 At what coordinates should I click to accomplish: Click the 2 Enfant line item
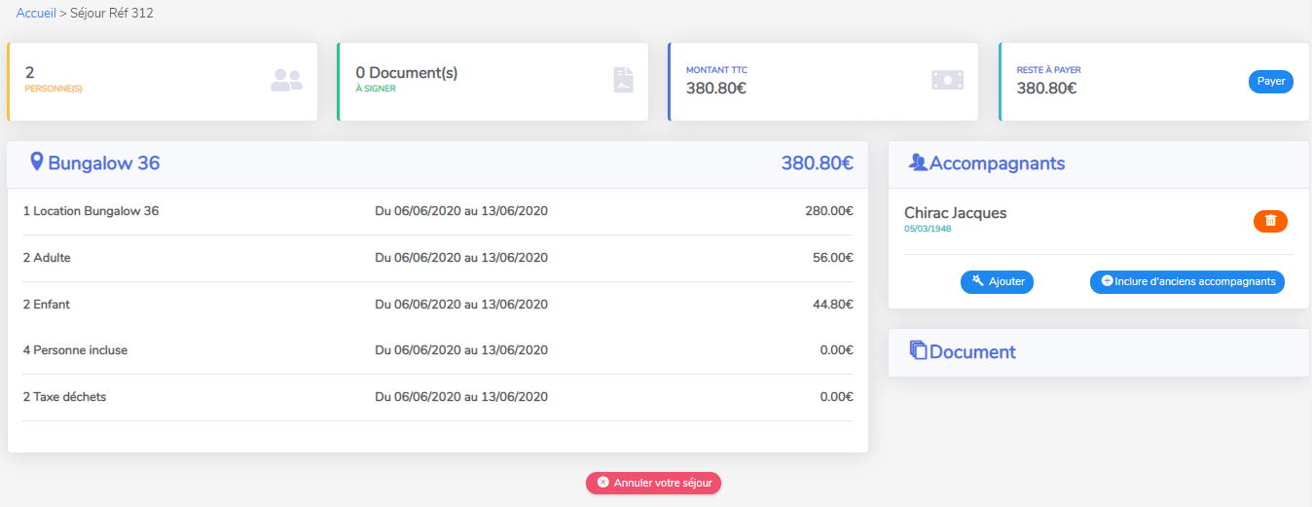coord(47,305)
